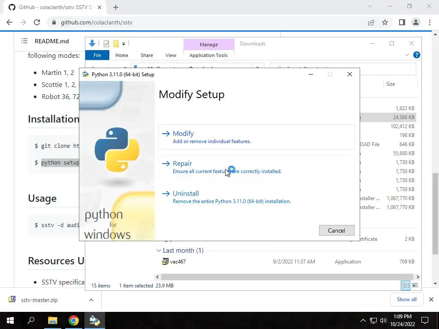Screen dimensions: 439x329
Task: Cancel the Python setup dialog
Action: 336,230
